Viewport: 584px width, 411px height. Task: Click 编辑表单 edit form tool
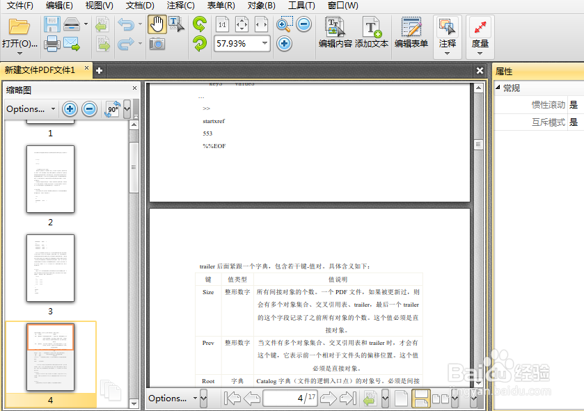pyautogui.click(x=411, y=33)
